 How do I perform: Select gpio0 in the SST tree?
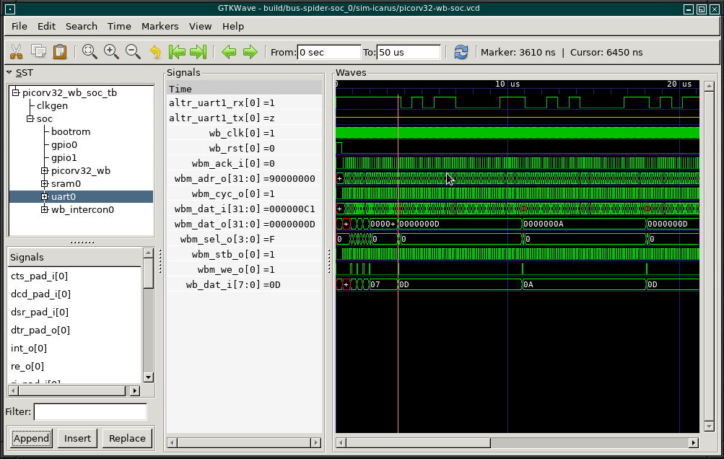click(64, 144)
